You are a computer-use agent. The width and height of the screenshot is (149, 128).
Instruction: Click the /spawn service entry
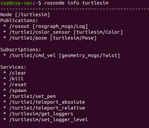(18, 90)
